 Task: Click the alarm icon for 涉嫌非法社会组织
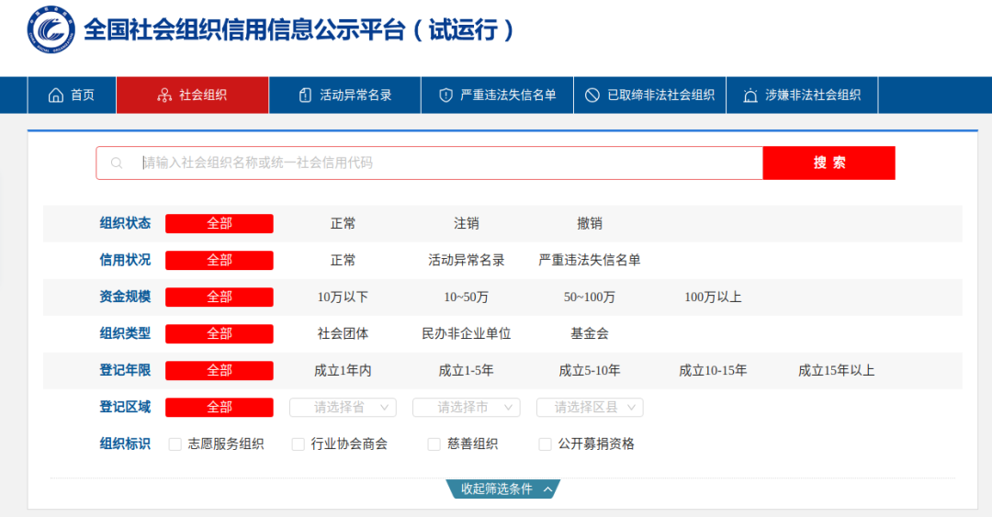click(x=750, y=95)
